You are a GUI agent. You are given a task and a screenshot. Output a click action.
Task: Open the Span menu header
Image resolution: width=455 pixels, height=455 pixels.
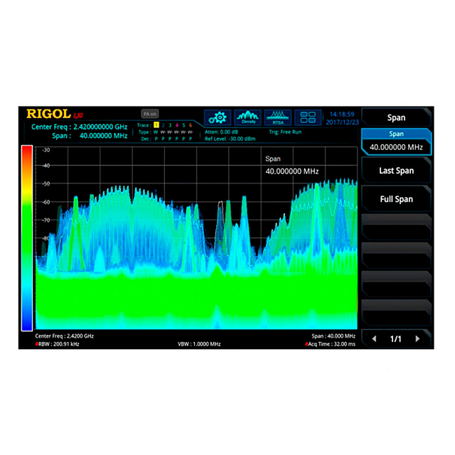(396, 117)
